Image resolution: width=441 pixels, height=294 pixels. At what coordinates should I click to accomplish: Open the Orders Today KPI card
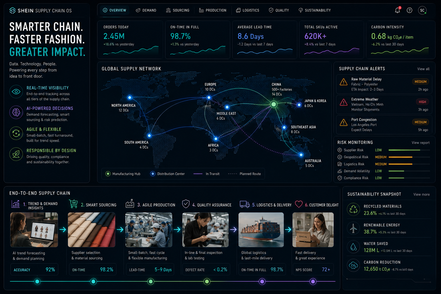(x=130, y=40)
